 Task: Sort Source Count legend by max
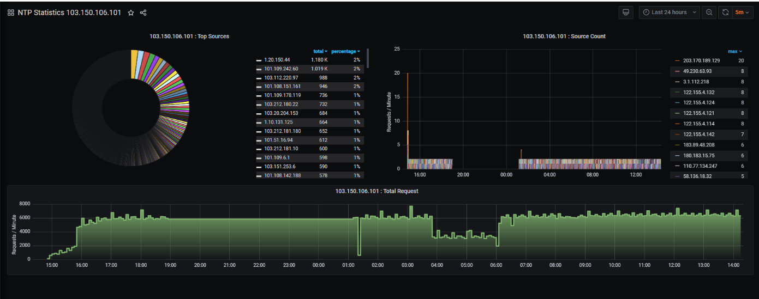point(734,51)
